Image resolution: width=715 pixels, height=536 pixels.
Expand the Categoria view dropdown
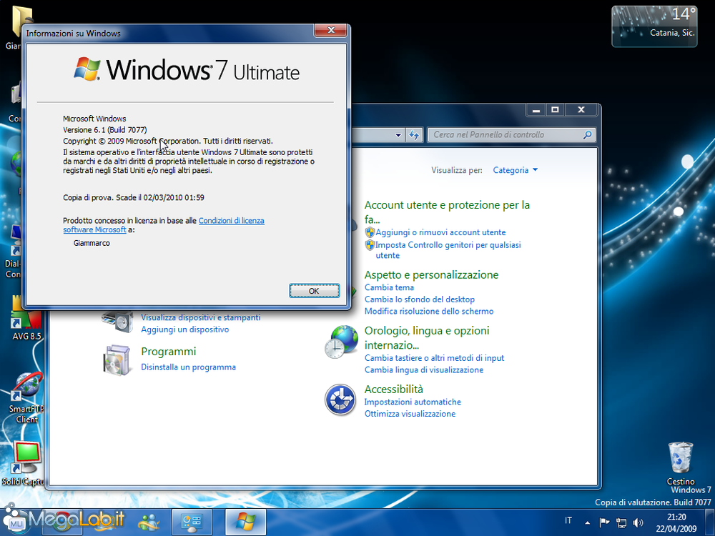tap(516, 170)
